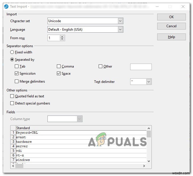Click the horizontal scrollbar thumb in preview

(19, 166)
